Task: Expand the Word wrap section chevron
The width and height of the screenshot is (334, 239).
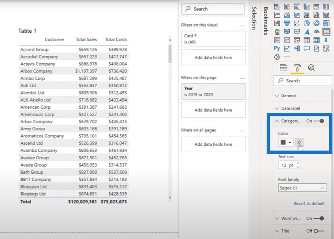Action: (x=277, y=218)
